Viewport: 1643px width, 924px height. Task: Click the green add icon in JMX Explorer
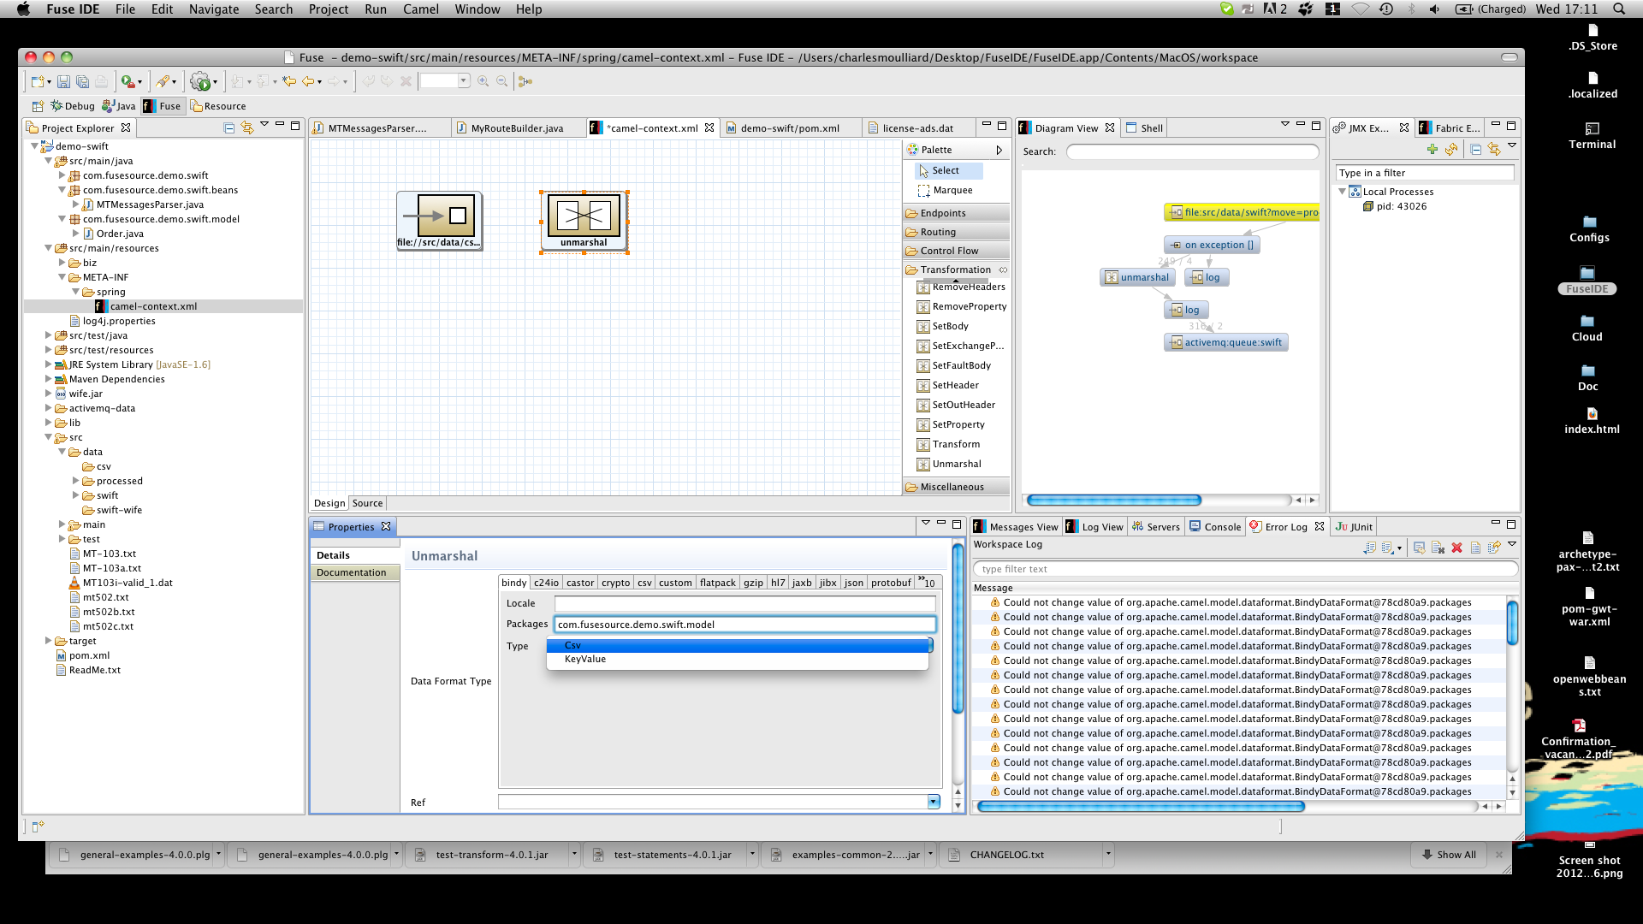coord(1432,150)
